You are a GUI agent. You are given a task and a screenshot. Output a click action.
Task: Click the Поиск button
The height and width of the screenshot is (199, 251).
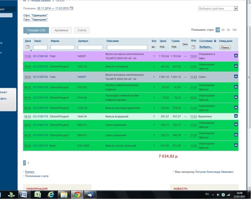tap(225, 48)
